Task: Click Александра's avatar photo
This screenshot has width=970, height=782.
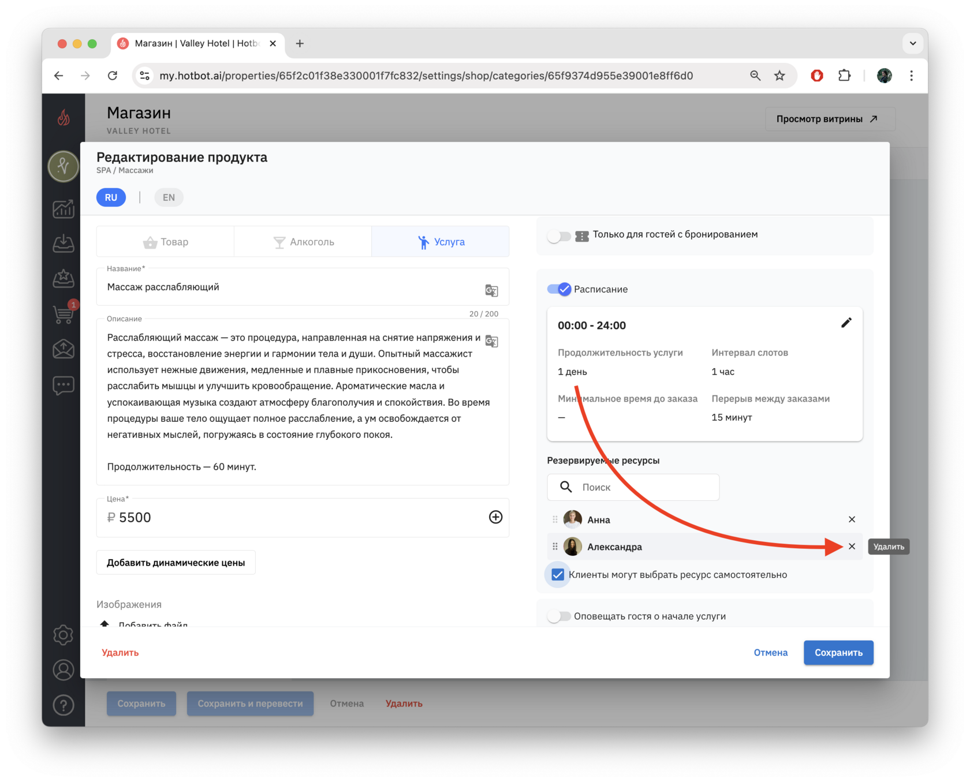Action: 572,547
